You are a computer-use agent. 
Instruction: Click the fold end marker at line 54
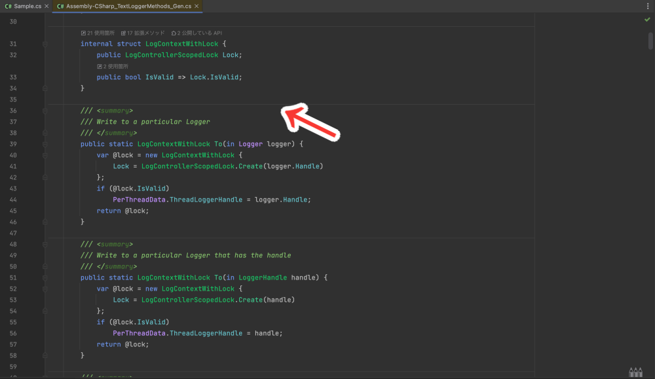point(45,311)
